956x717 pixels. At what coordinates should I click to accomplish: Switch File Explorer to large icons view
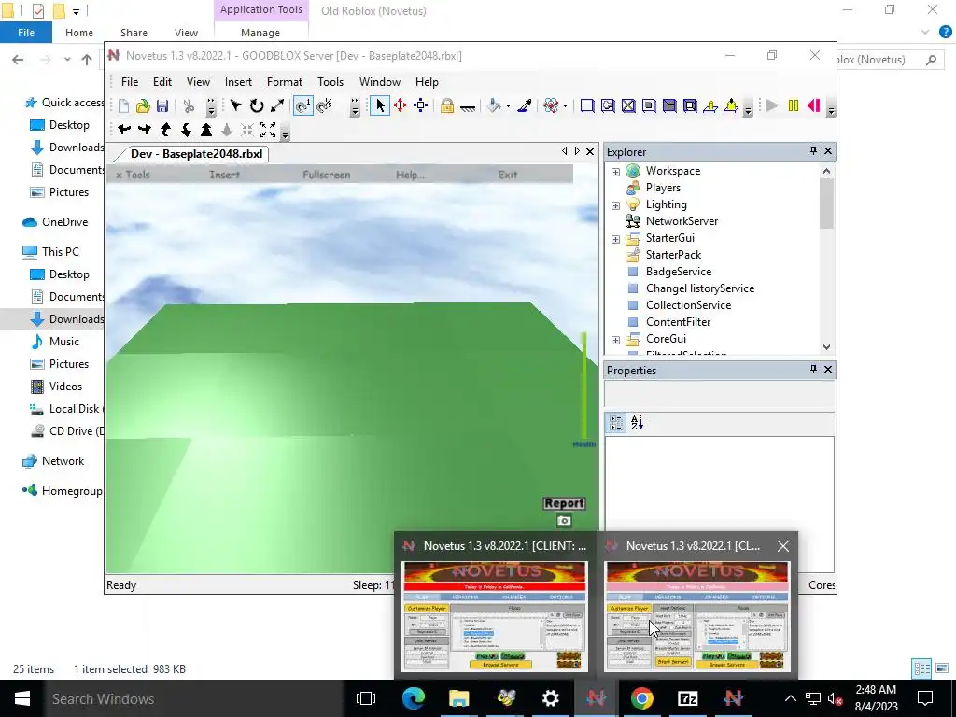coord(940,668)
